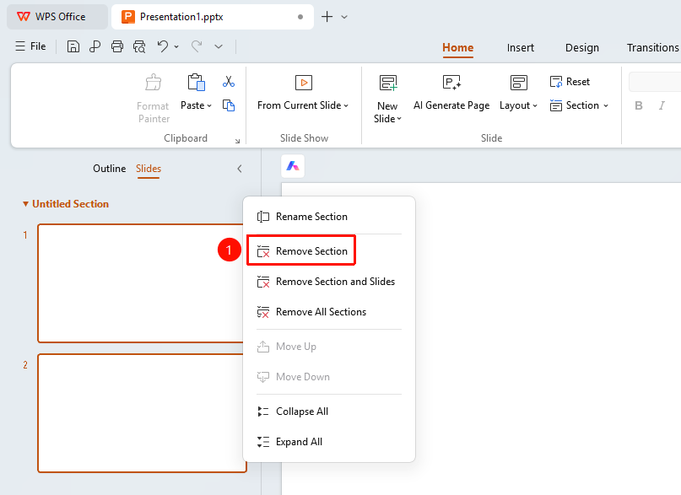Select slide 2 thumbnail
681x495 pixels.
[x=142, y=413]
